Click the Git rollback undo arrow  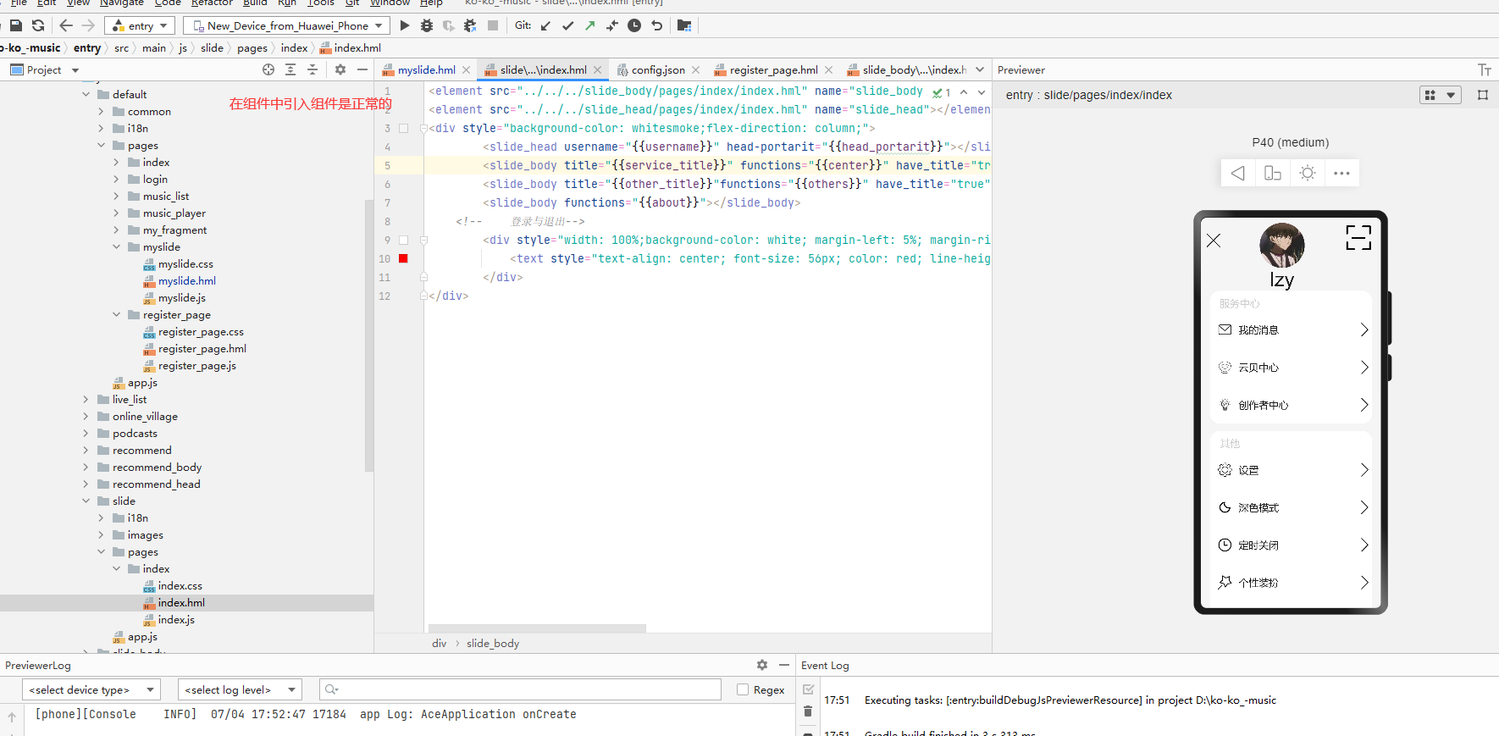tap(656, 25)
